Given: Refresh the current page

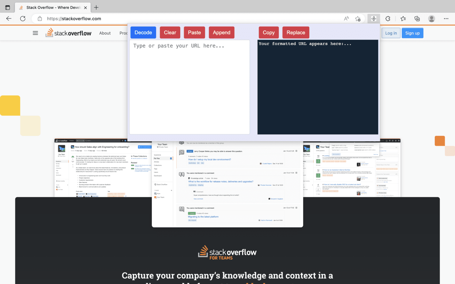Looking at the screenshot, I should point(23,19).
